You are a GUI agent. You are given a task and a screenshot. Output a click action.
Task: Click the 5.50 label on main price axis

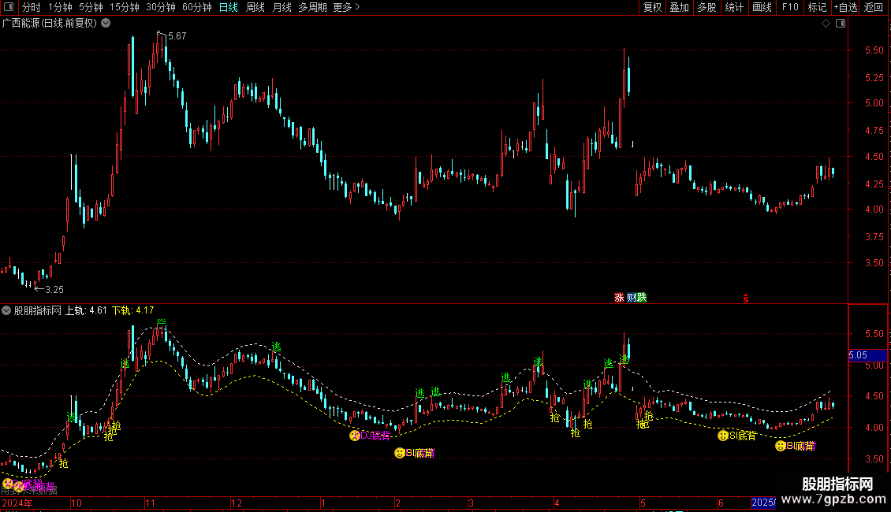click(x=874, y=50)
